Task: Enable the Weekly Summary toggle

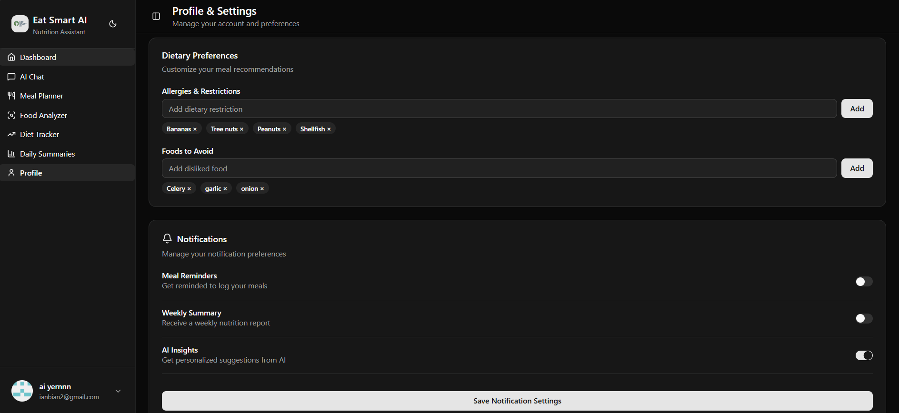Action: click(864, 318)
